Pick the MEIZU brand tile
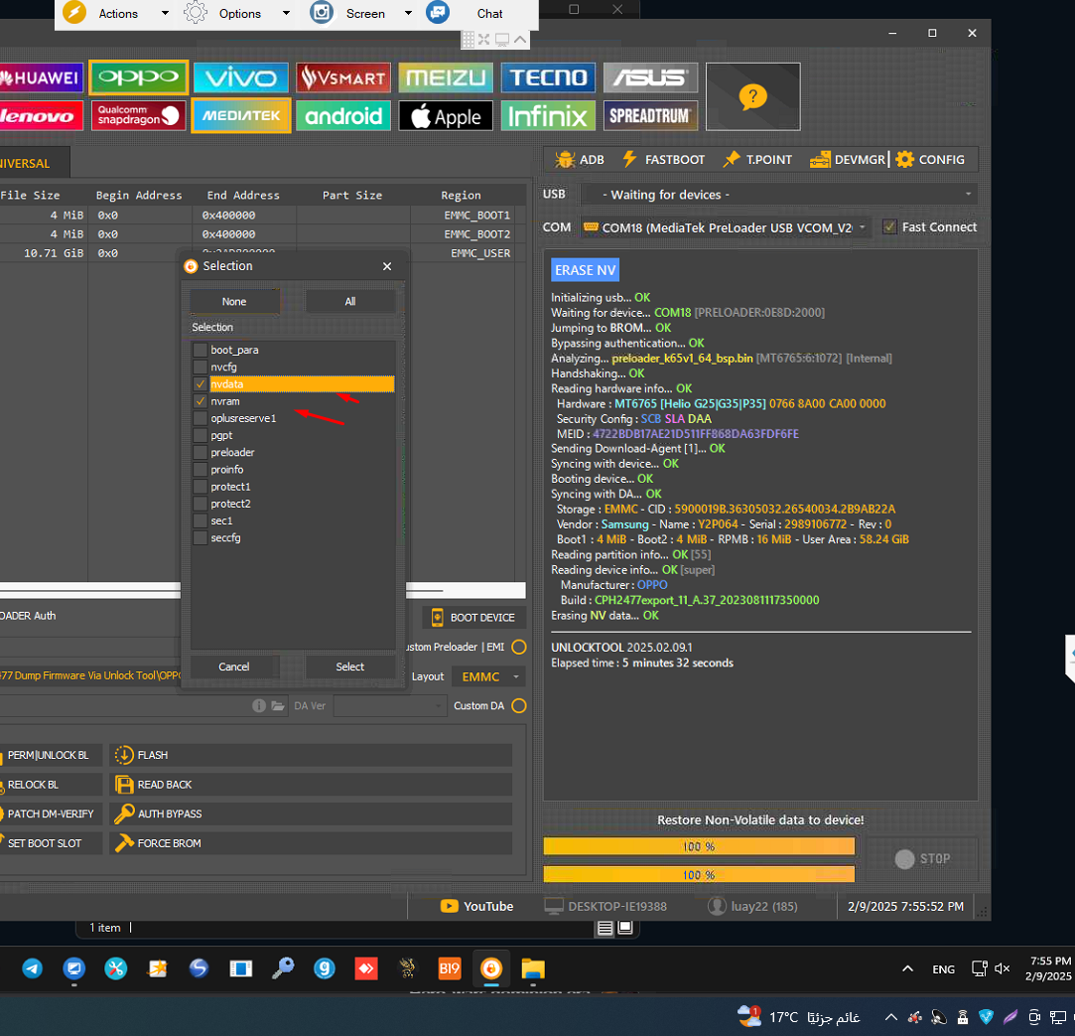 [x=446, y=77]
